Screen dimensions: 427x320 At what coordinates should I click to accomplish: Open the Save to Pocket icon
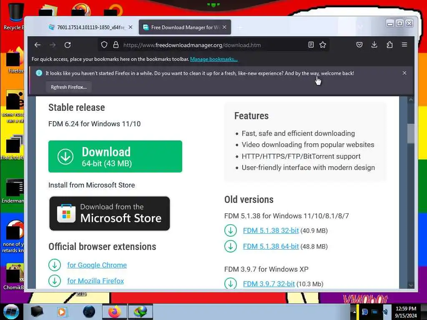coord(359,45)
